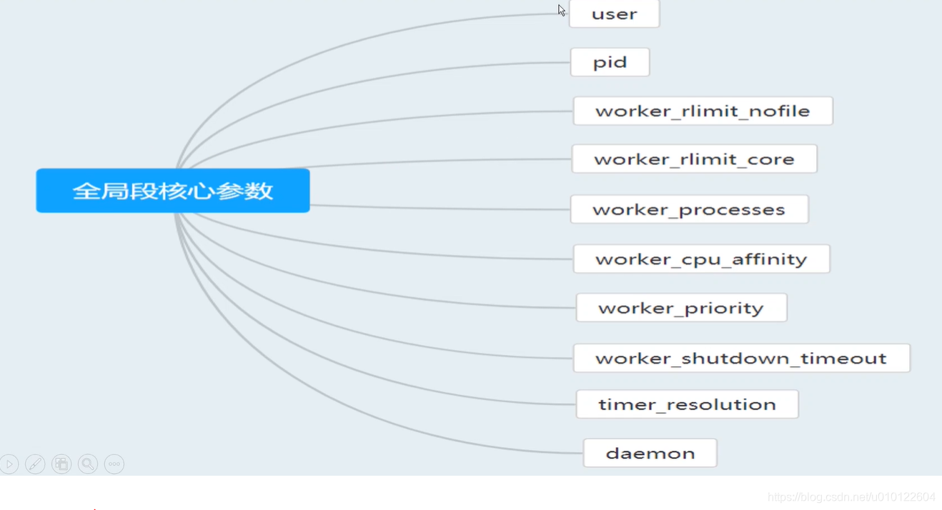Click the play next slide button
Image resolution: width=942 pixels, height=510 pixels.
click(9, 464)
